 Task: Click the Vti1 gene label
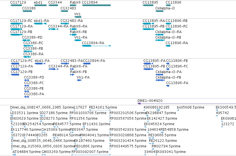77,14
